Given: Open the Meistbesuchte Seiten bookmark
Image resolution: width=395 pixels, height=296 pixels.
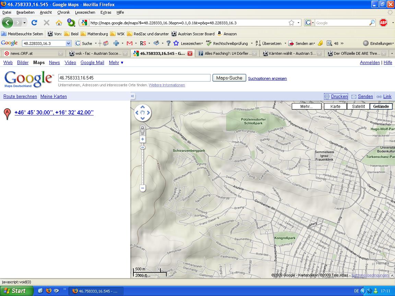Looking at the screenshot, I should 22,34.
